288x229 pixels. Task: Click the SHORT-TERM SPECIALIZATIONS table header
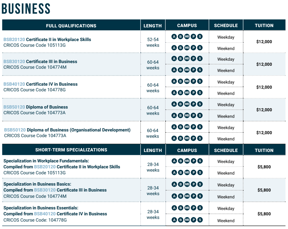click(x=71, y=150)
